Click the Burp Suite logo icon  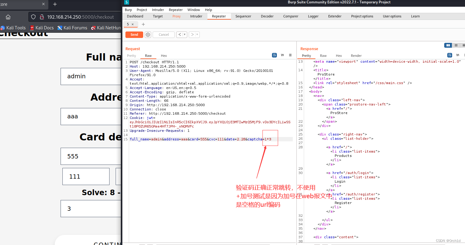click(127, 2)
